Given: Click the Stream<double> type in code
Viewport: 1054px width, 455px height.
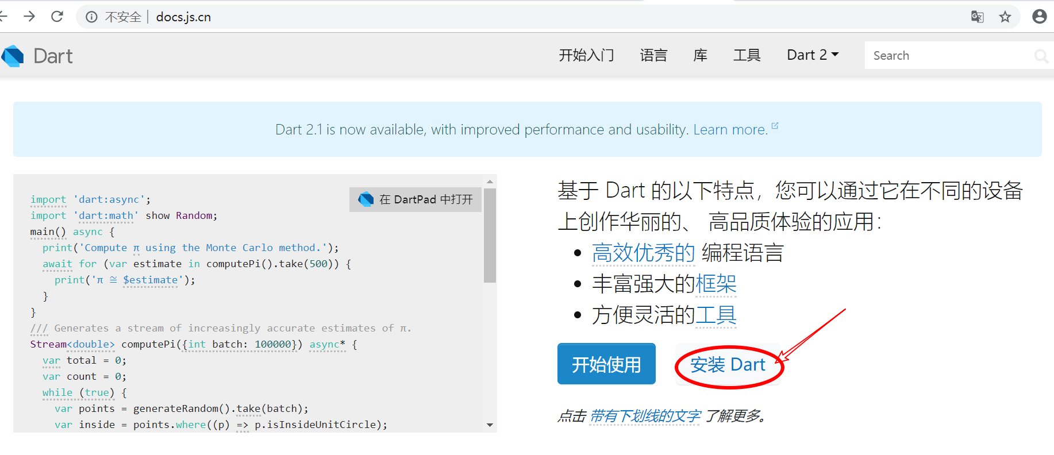Looking at the screenshot, I should [x=72, y=344].
